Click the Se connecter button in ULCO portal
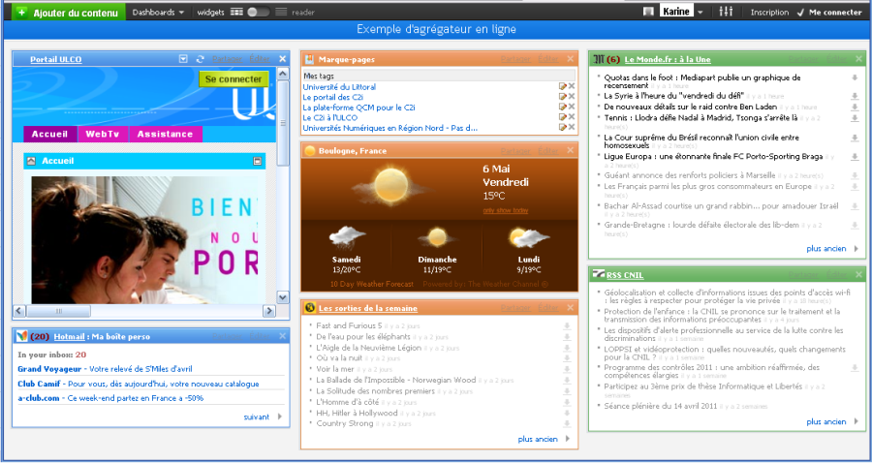 pyautogui.click(x=234, y=79)
